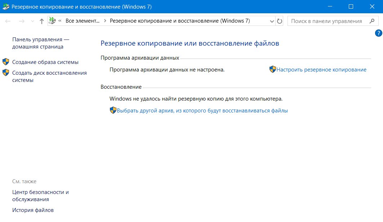This screenshot has height=222, width=383.
Task: Open Создать диск восстановления системы link
Action: coord(50,77)
